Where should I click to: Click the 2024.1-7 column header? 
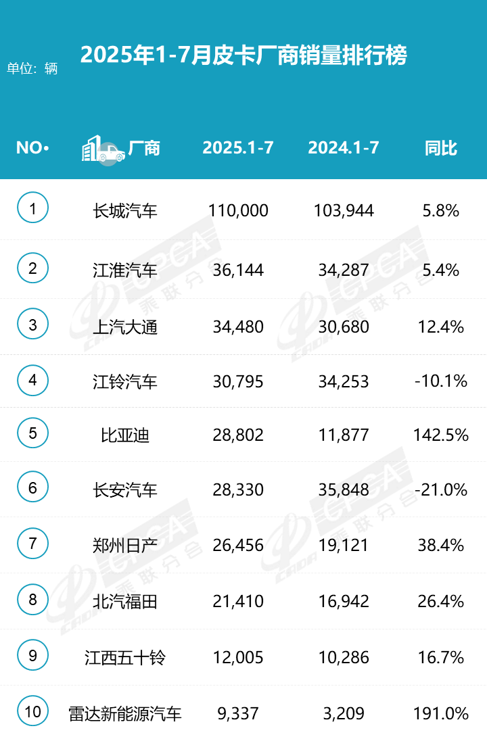click(x=344, y=148)
